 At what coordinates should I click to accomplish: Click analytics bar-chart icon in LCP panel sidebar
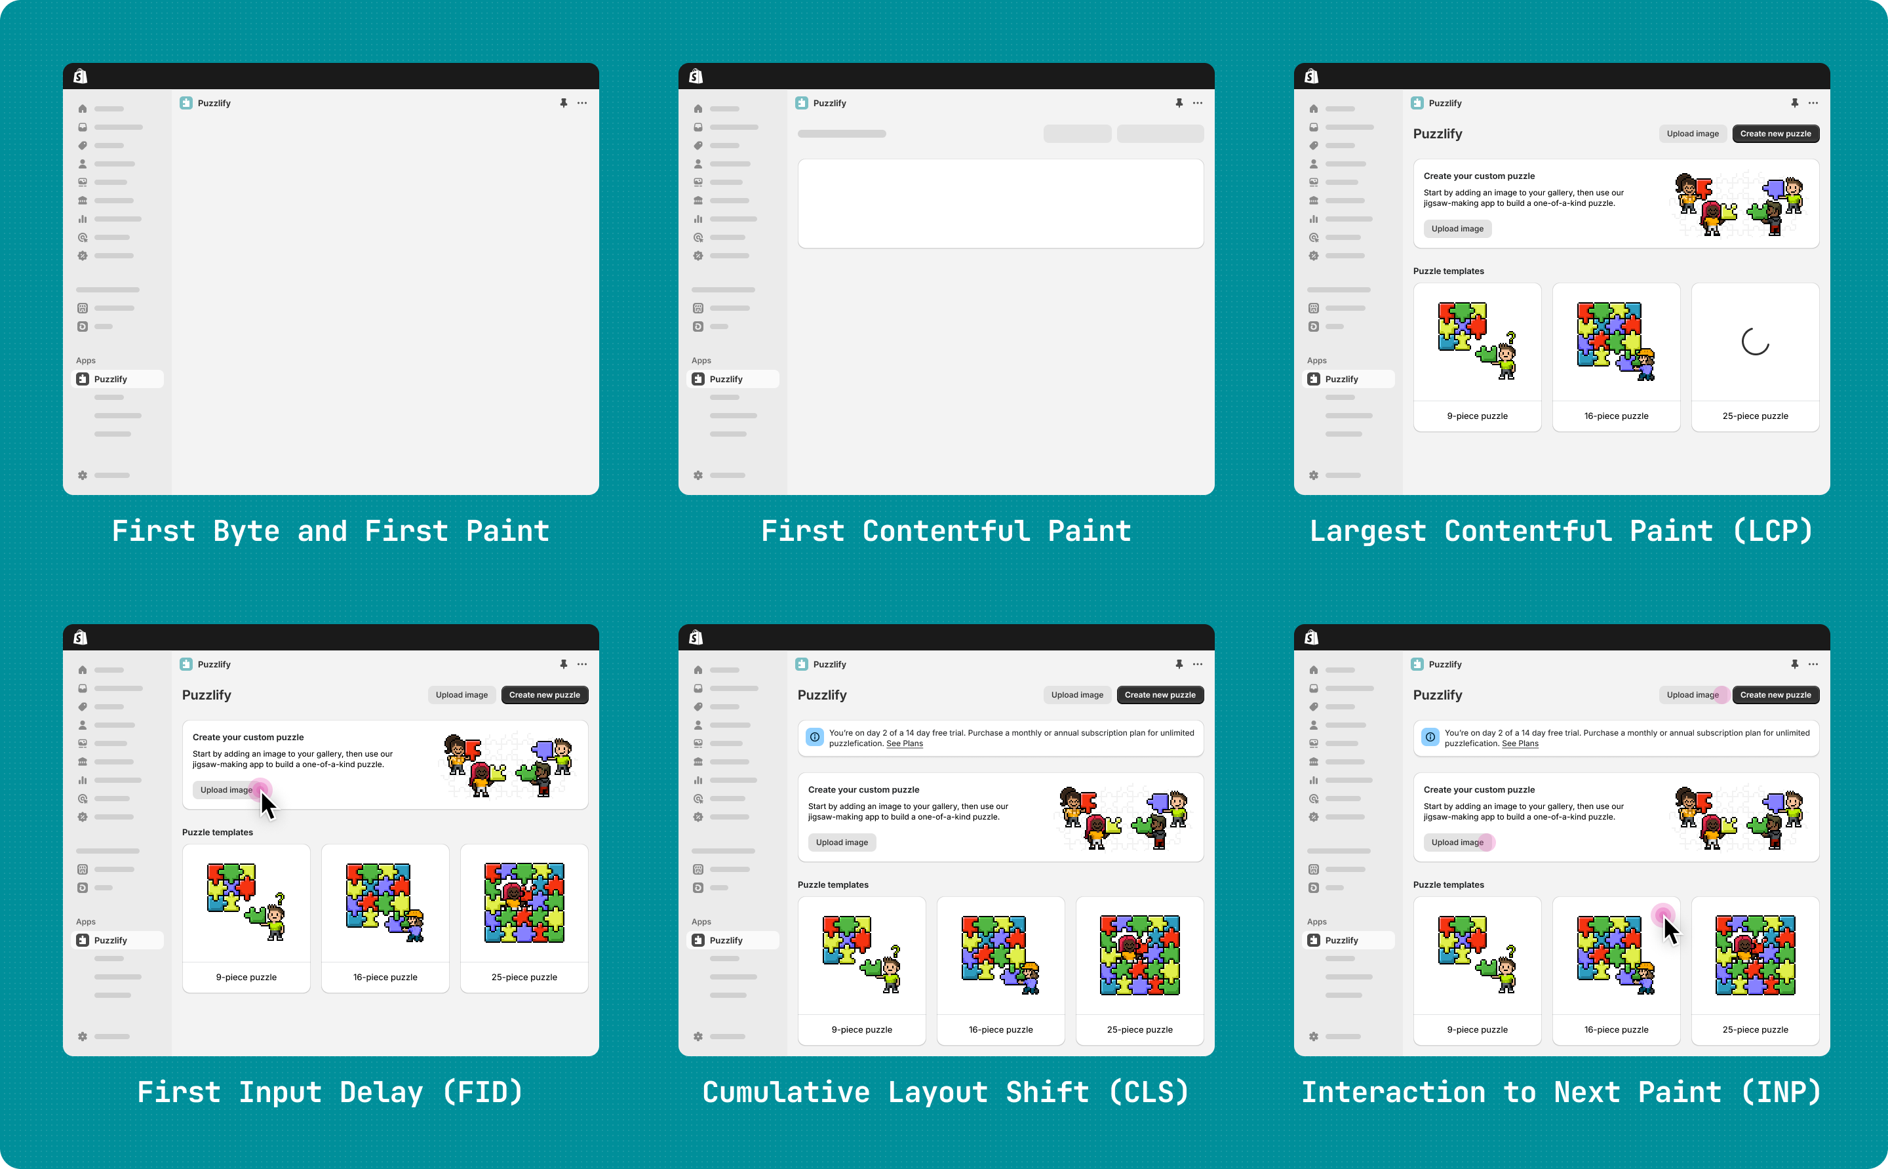(x=1313, y=219)
